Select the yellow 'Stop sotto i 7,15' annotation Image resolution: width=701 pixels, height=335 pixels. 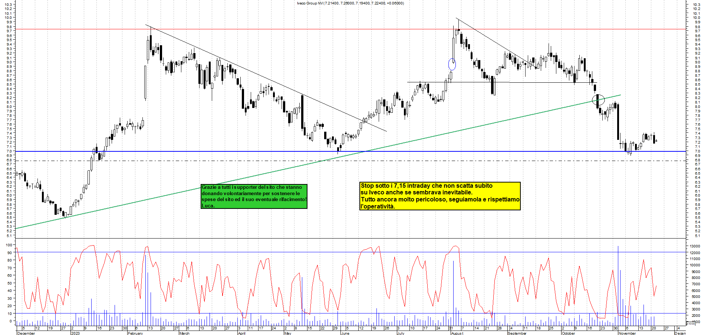click(x=440, y=196)
